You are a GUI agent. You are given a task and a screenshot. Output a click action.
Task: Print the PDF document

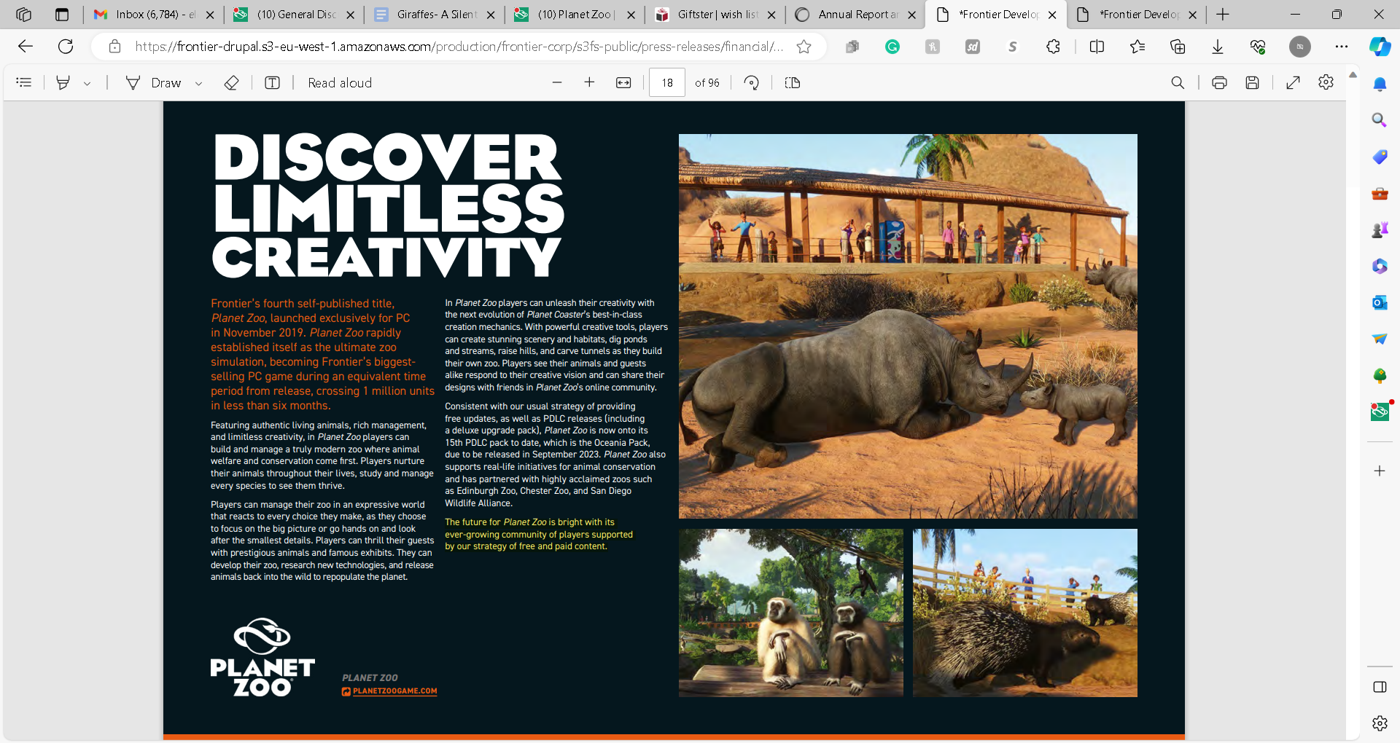click(1219, 82)
